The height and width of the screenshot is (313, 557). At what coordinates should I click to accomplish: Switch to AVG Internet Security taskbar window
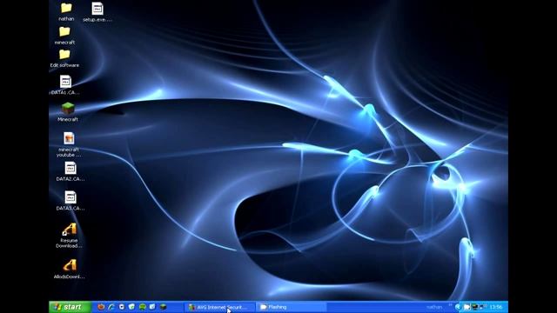(220, 307)
